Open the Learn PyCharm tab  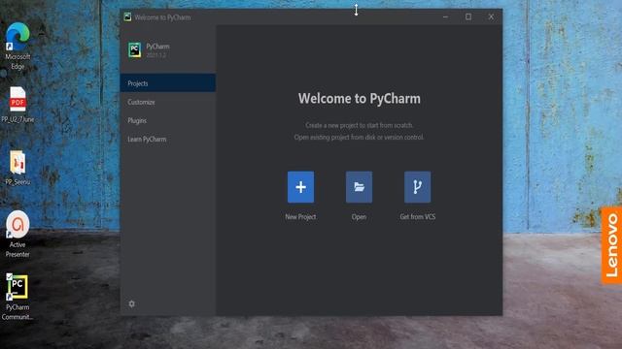[168, 139]
